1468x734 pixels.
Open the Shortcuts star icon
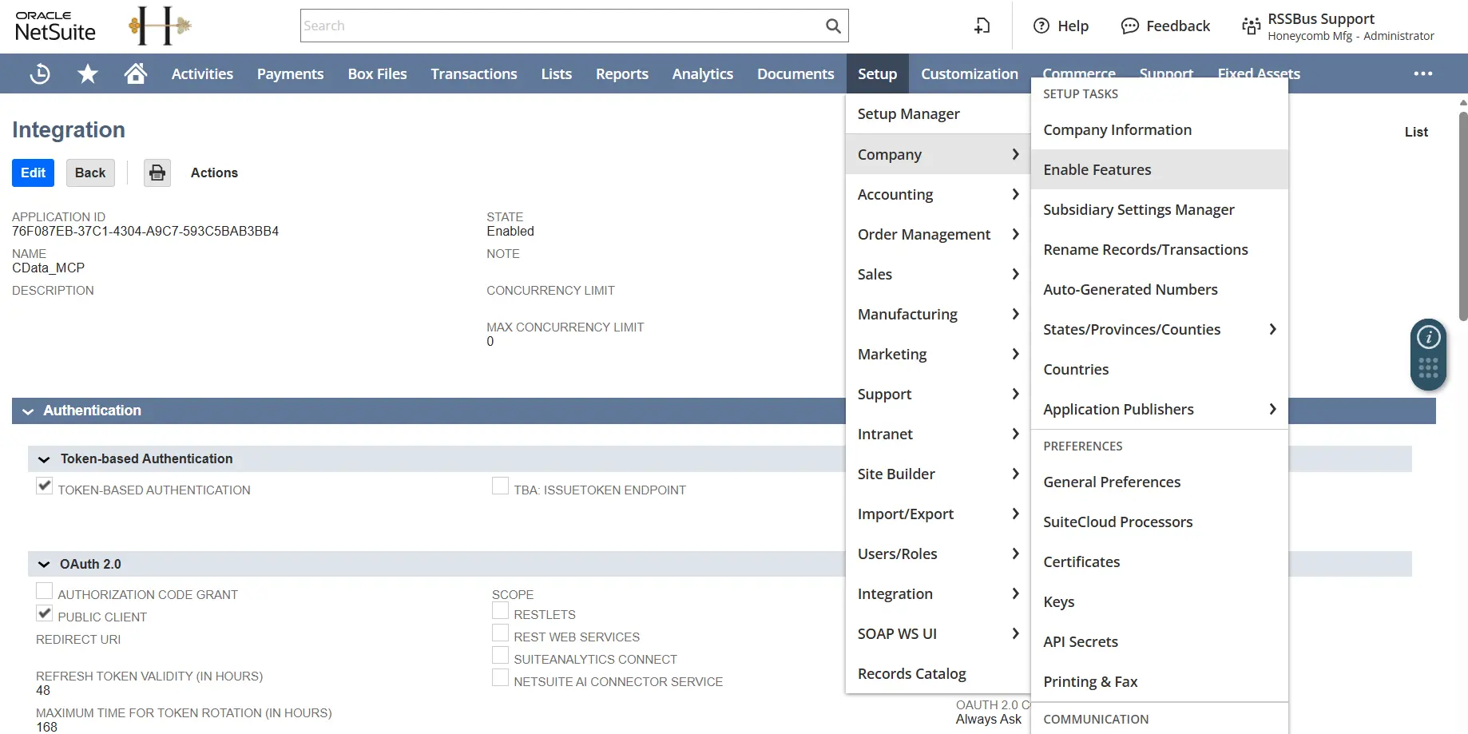88,73
